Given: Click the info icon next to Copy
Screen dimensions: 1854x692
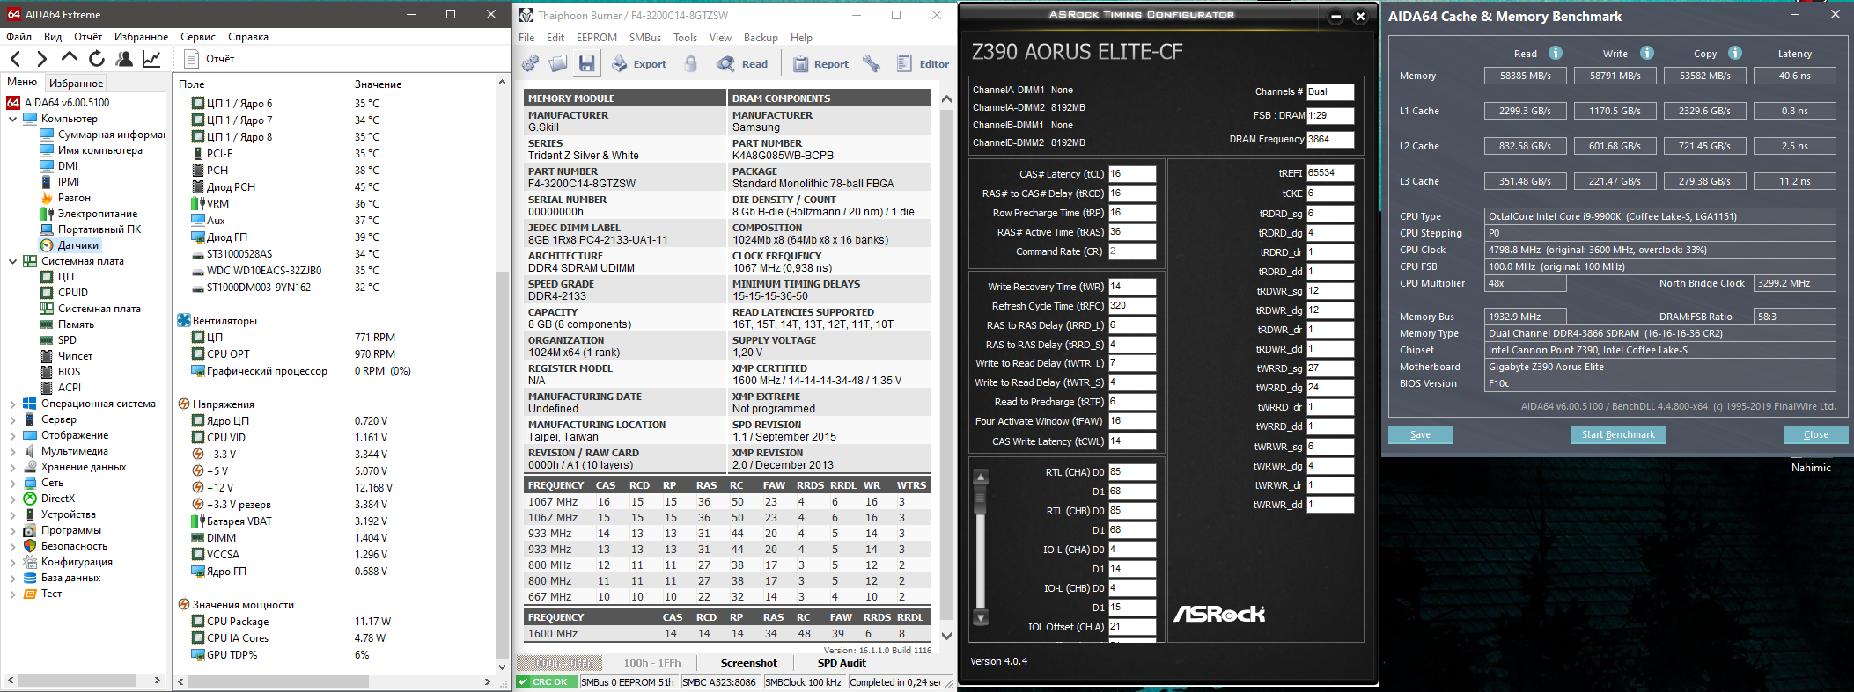Looking at the screenshot, I should tap(1735, 53).
